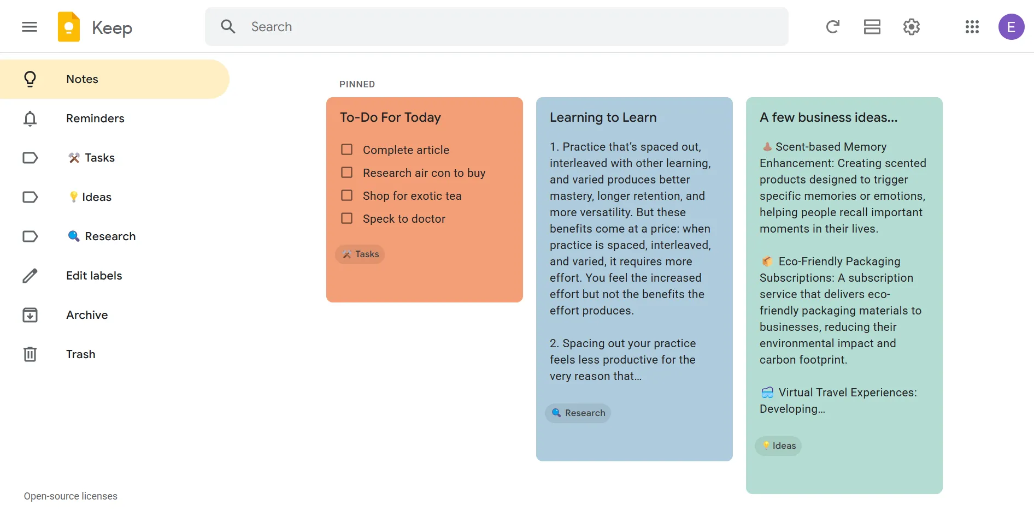
Task: Switch to list view layout
Action: [x=872, y=26]
